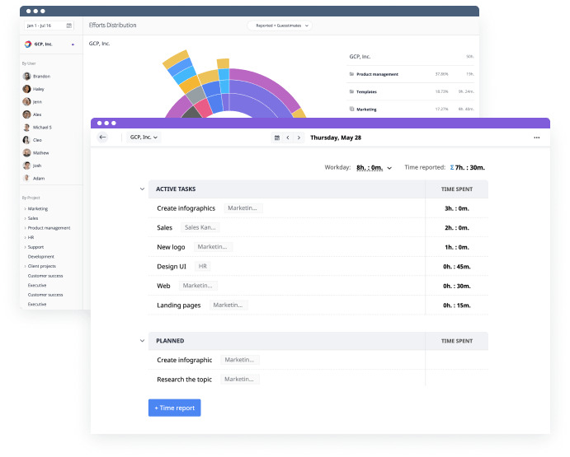Open the calendar picker beside Thursday, May 28
The image size is (570, 457).
(x=277, y=138)
